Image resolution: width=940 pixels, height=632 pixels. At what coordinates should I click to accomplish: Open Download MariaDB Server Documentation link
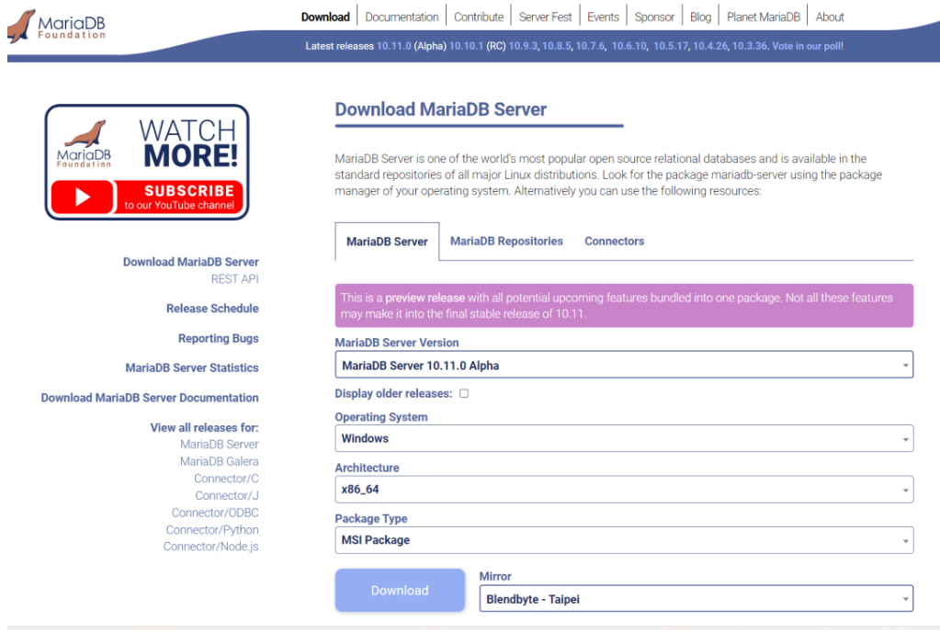coord(150,398)
